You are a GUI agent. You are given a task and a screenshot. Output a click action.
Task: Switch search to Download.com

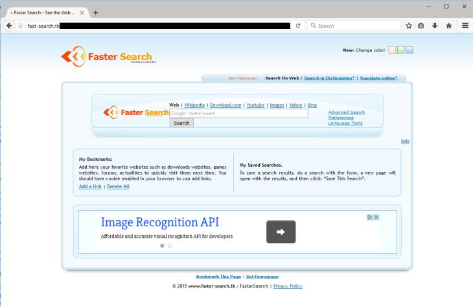225,105
